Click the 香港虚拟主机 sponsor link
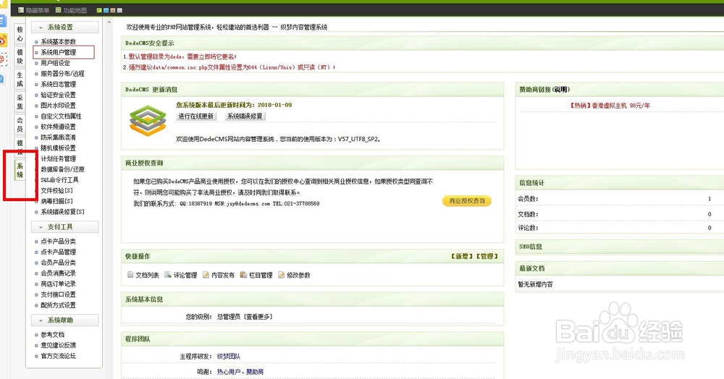The width and height of the screenshot is (724, 379). (x=610, y=106)
